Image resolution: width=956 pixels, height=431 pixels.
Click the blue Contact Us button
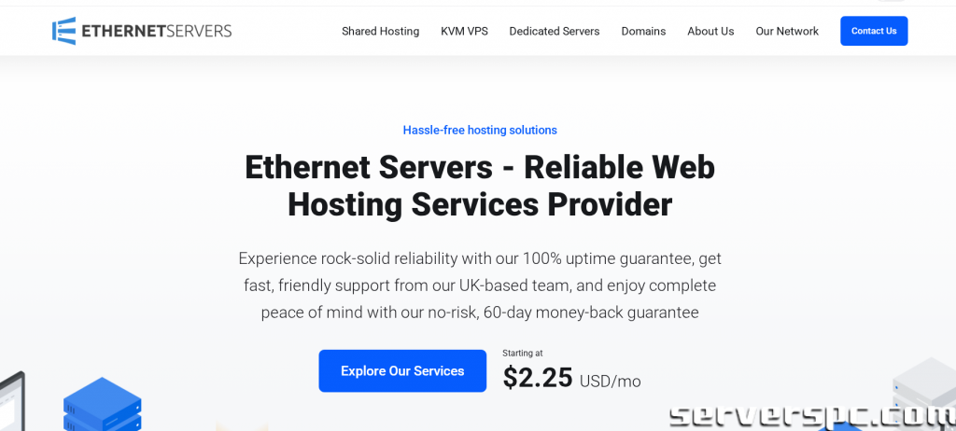pos(874,31)
